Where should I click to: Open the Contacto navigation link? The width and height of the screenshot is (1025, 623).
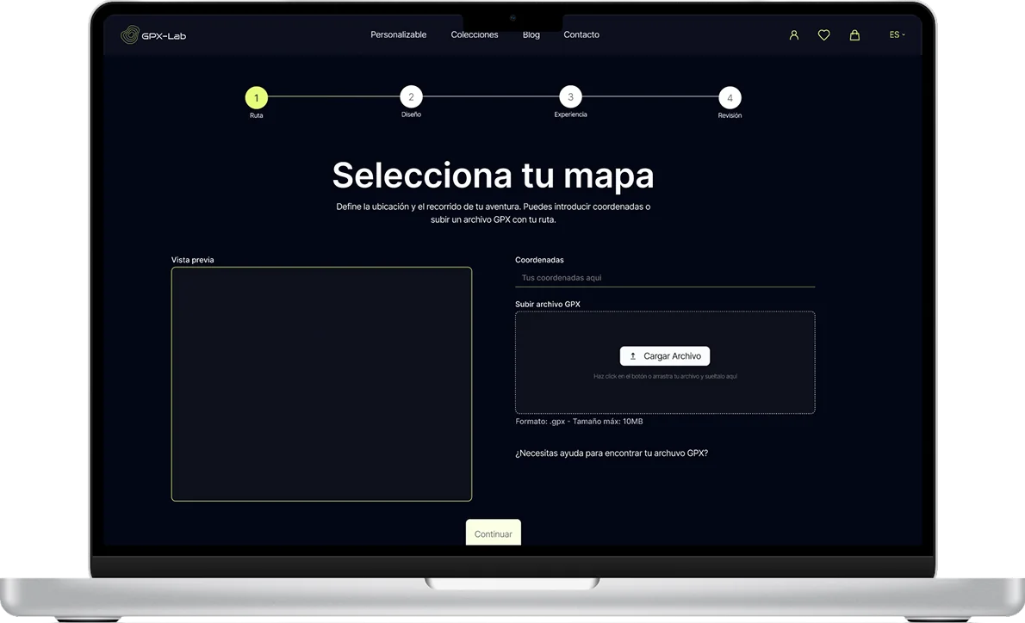[x=581, y=34]
